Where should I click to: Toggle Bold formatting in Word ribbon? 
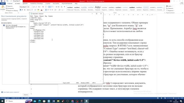20,10
